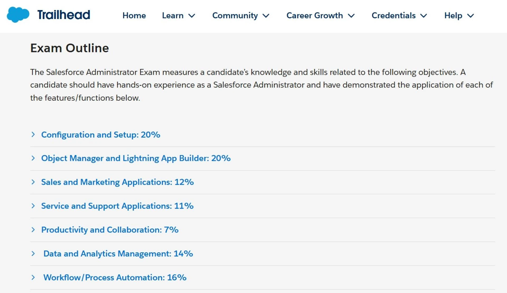Open the Productivity and Collaboration: 7% link
The image size is (507, 293).
tap(110, 230)
